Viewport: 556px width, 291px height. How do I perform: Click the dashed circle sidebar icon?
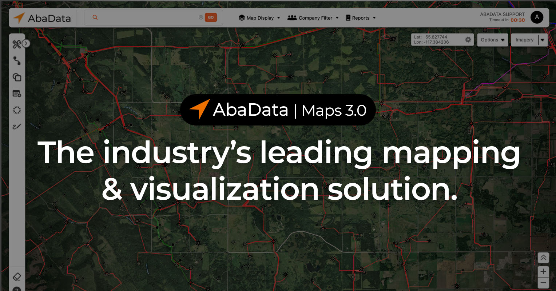17,110
